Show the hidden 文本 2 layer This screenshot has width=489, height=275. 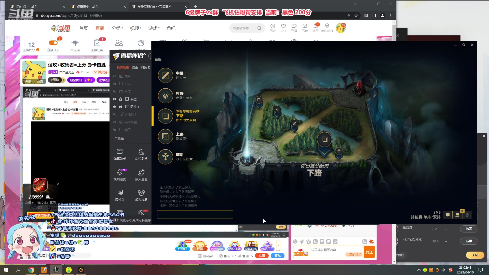click(x=115, y=84)
